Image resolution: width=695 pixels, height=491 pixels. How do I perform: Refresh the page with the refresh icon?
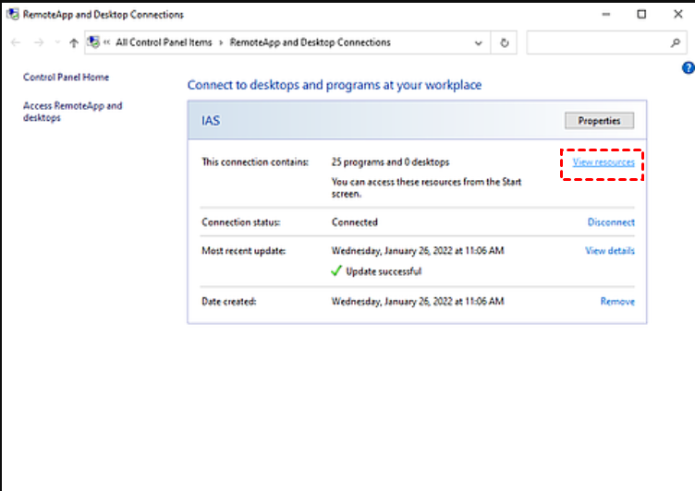click(504, 42)
